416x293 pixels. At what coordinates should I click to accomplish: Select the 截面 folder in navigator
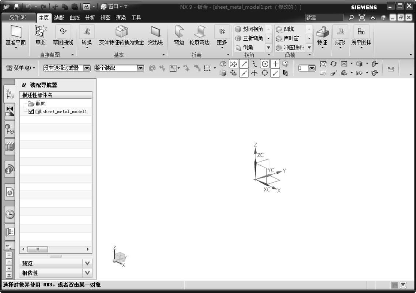pyautogui.click(x=37, y=103)
